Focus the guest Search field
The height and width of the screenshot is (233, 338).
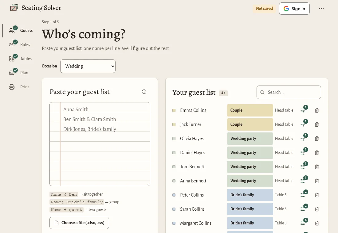click(289, 92)
